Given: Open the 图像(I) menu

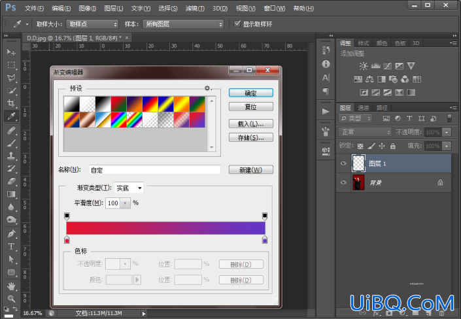Looking at the screenshot, I should point(88,8).
